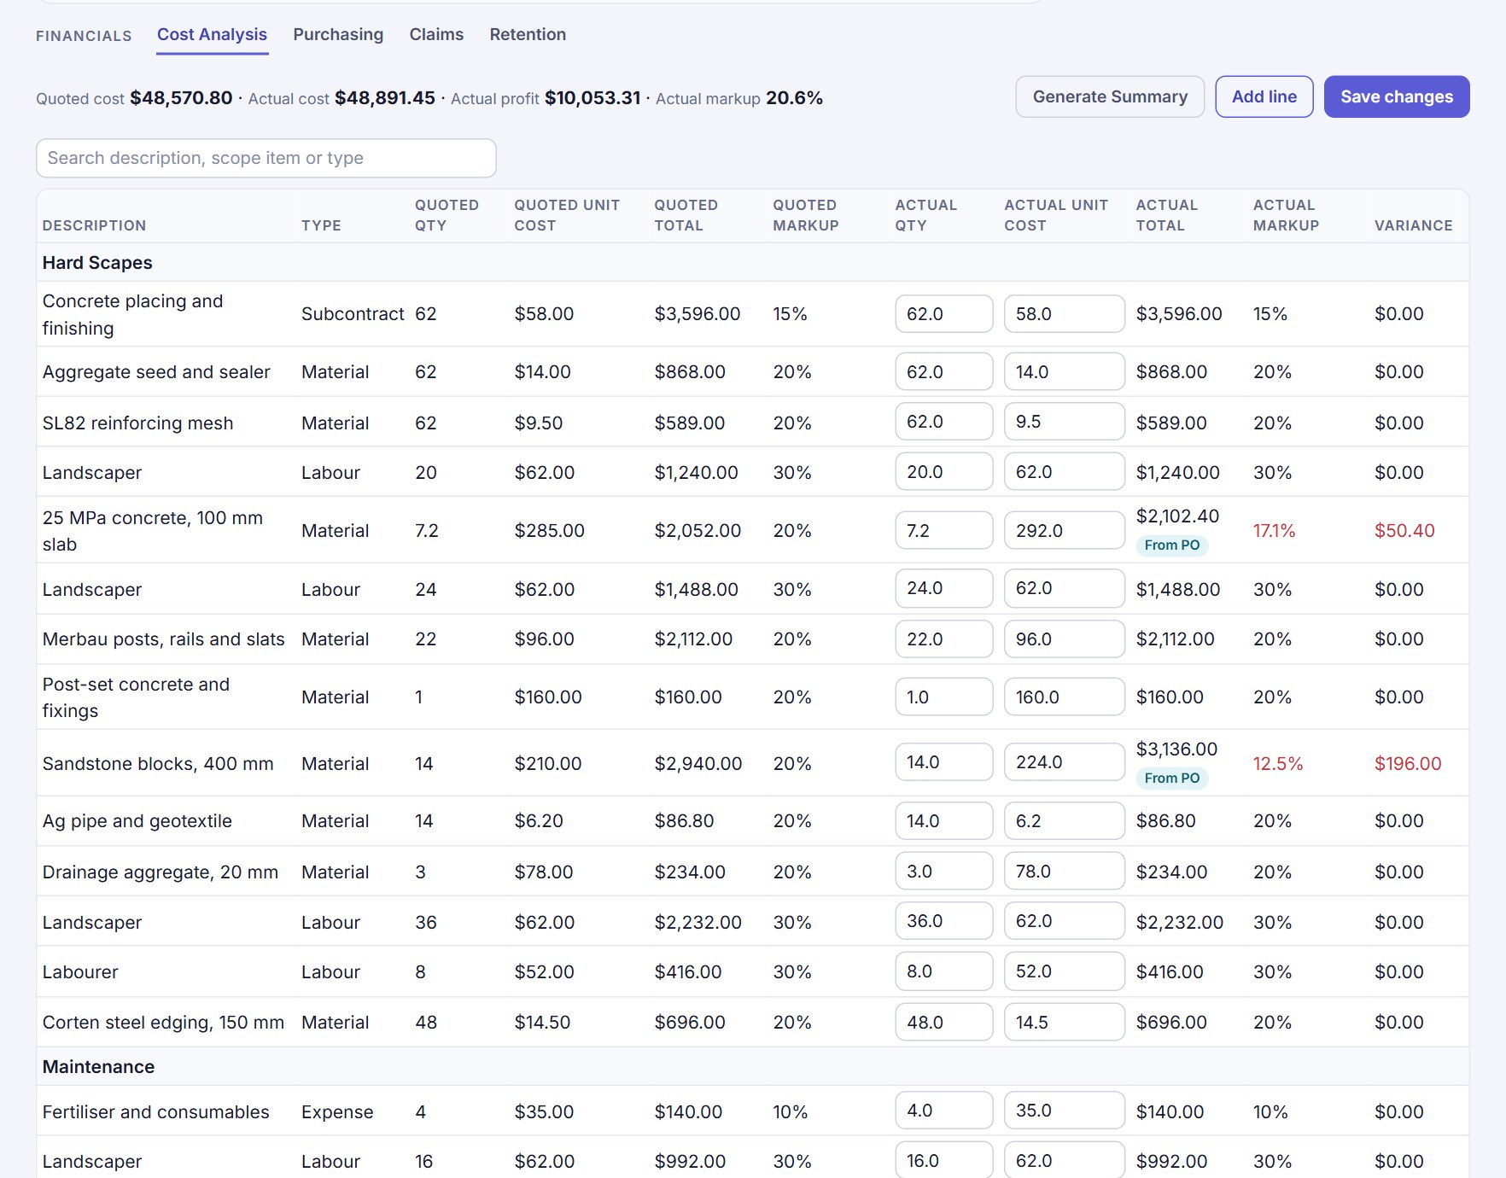
Task: Focus the search description field
Action: point(266,158)
